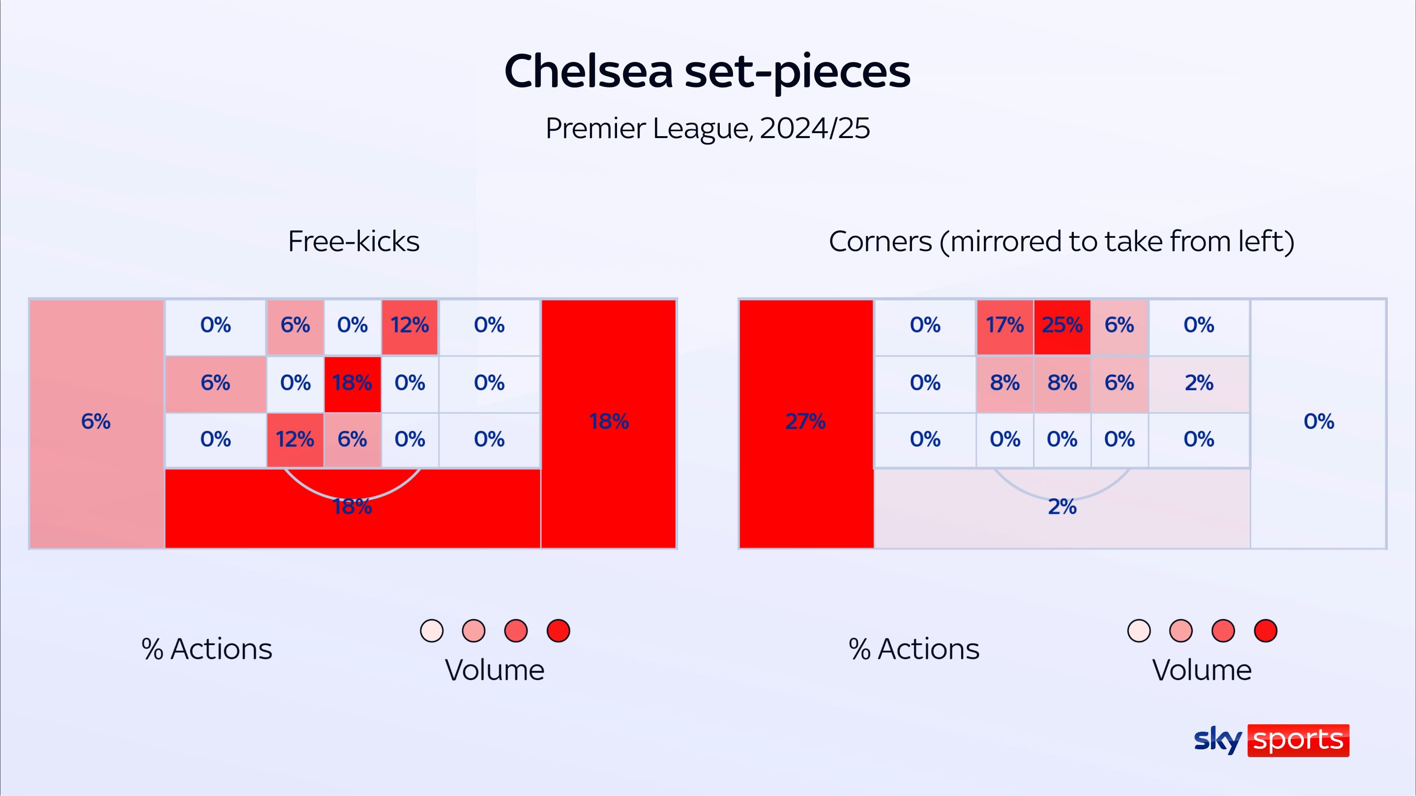
Task: Click the 0% far-right zone of the Corners heatmap
Action: tap(1319, 423)
